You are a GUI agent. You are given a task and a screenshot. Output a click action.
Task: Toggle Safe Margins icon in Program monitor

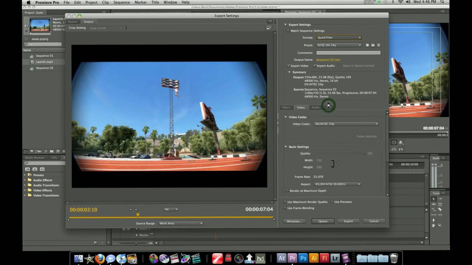click(x=394, y=142)
